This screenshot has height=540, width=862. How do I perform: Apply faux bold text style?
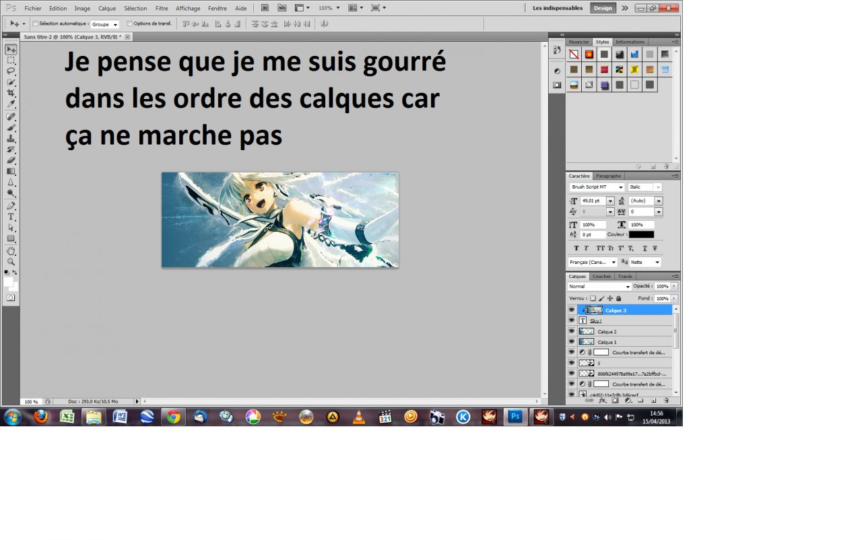tap(576, 248)
